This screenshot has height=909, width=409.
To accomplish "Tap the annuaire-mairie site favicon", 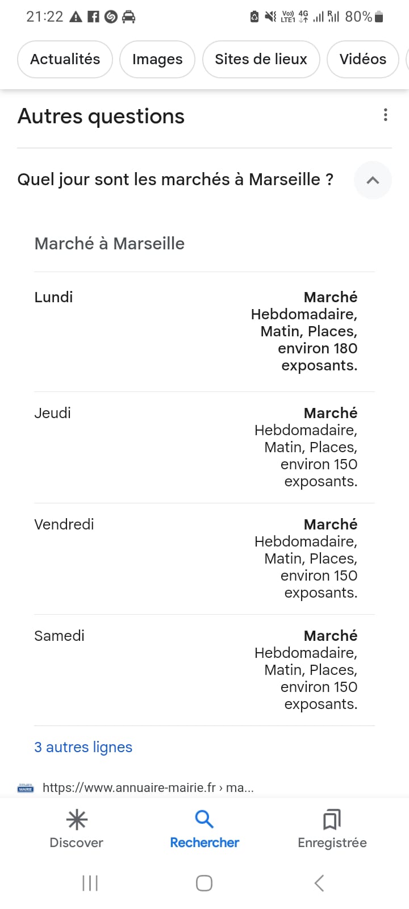I will (26, 788).
